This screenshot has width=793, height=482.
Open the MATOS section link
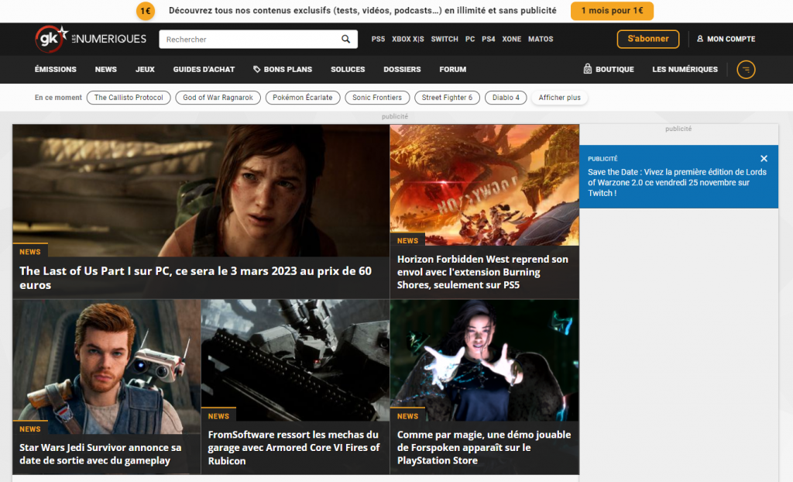[x=541, y=39]
